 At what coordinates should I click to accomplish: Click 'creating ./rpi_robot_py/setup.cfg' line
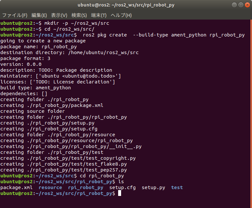49,129
